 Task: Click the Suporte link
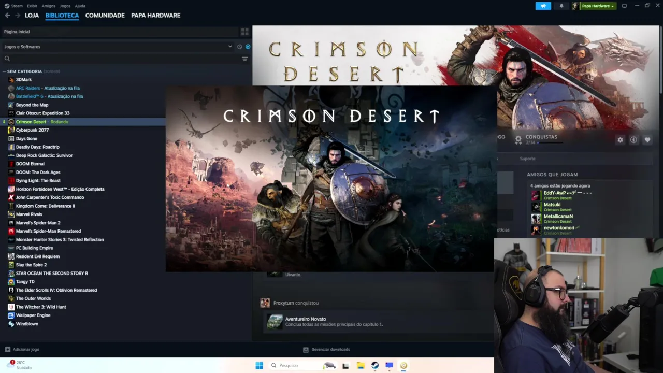pos(527,159)
